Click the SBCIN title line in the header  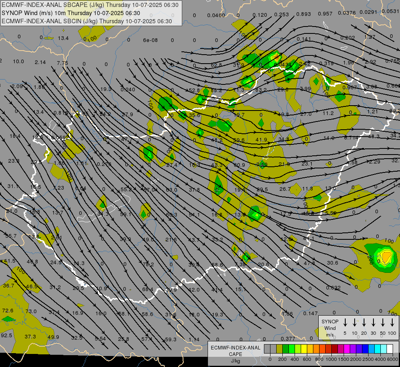coord(87,21)
